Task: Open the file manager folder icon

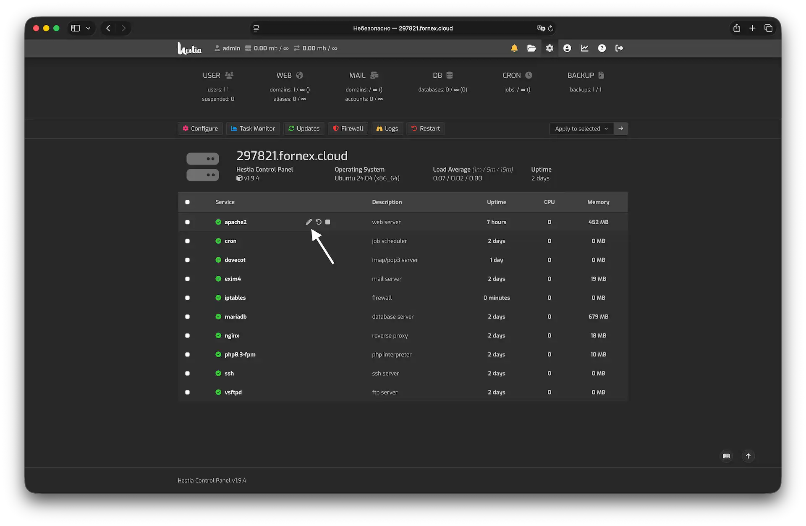Action: 531,48
